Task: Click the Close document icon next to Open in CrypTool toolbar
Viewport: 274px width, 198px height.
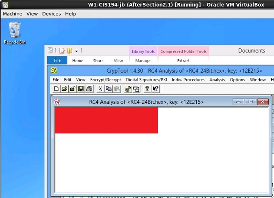Action: pos(73,89)
